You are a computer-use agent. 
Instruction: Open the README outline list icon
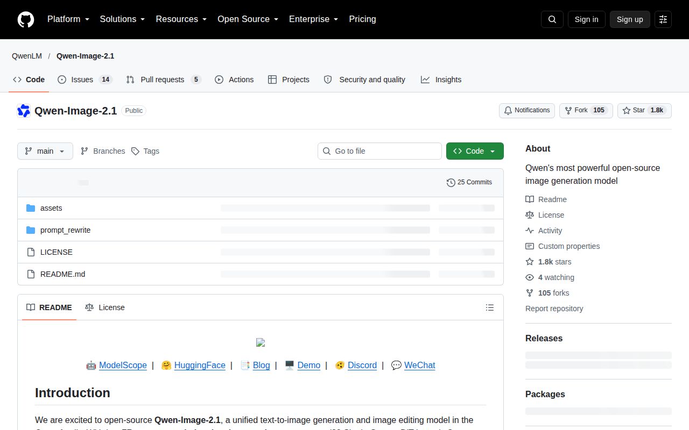[x=490, y=307]
